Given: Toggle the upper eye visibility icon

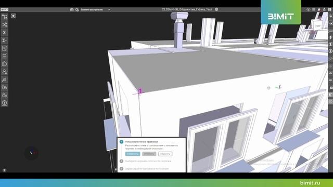Looking at the screenshot, I should (x=330, y=73).
